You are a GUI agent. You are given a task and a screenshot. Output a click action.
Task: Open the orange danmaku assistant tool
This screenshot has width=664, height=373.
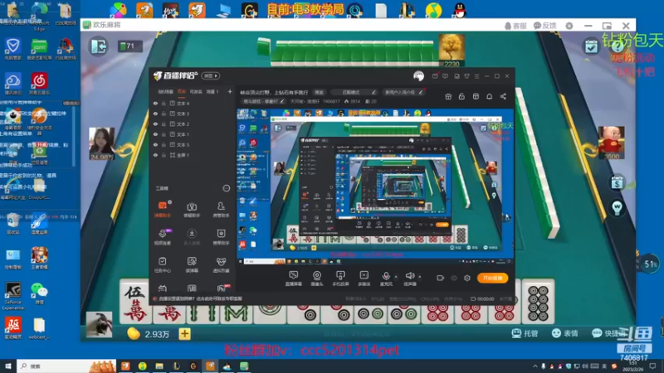(163, 209)
